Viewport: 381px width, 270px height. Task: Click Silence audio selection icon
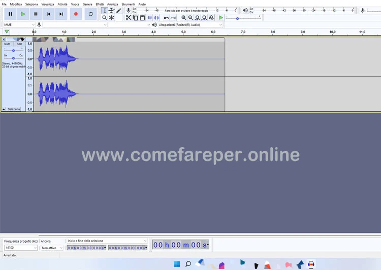[x=157, y=17]
